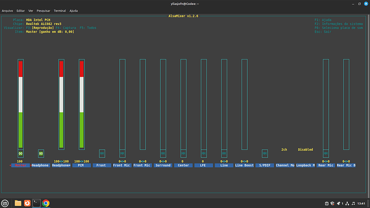Click the empty Rear Mic volume bar

326,104
